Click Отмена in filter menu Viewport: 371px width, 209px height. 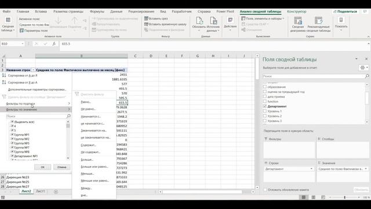tap(61, 167)
